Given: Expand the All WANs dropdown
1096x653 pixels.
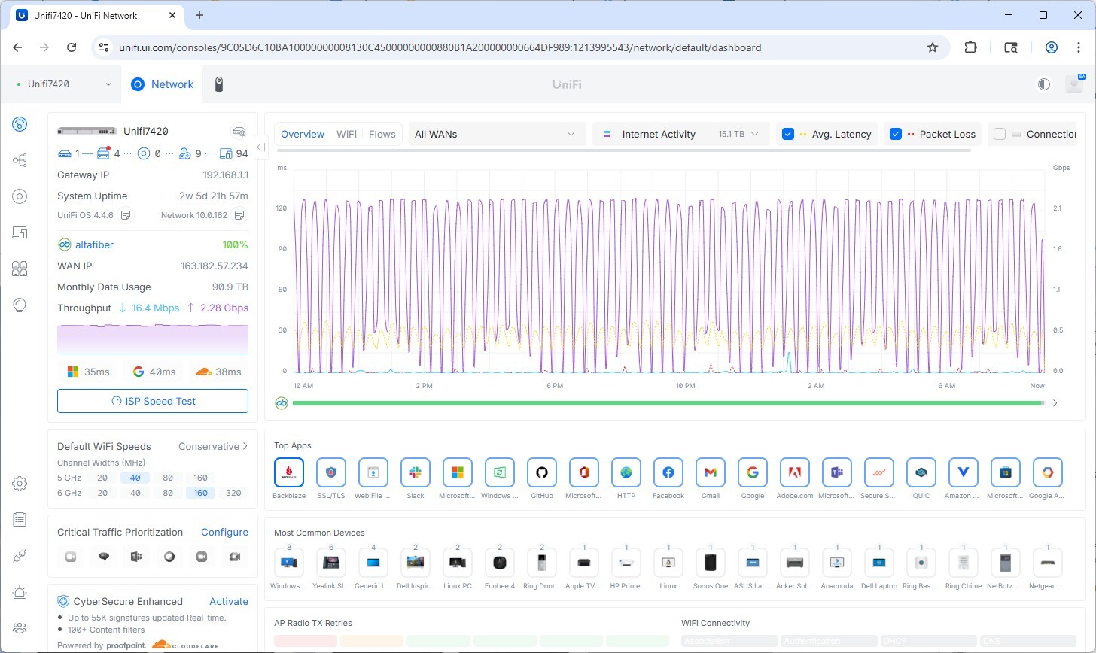Looking at the screenshot, I should [495, 134].
